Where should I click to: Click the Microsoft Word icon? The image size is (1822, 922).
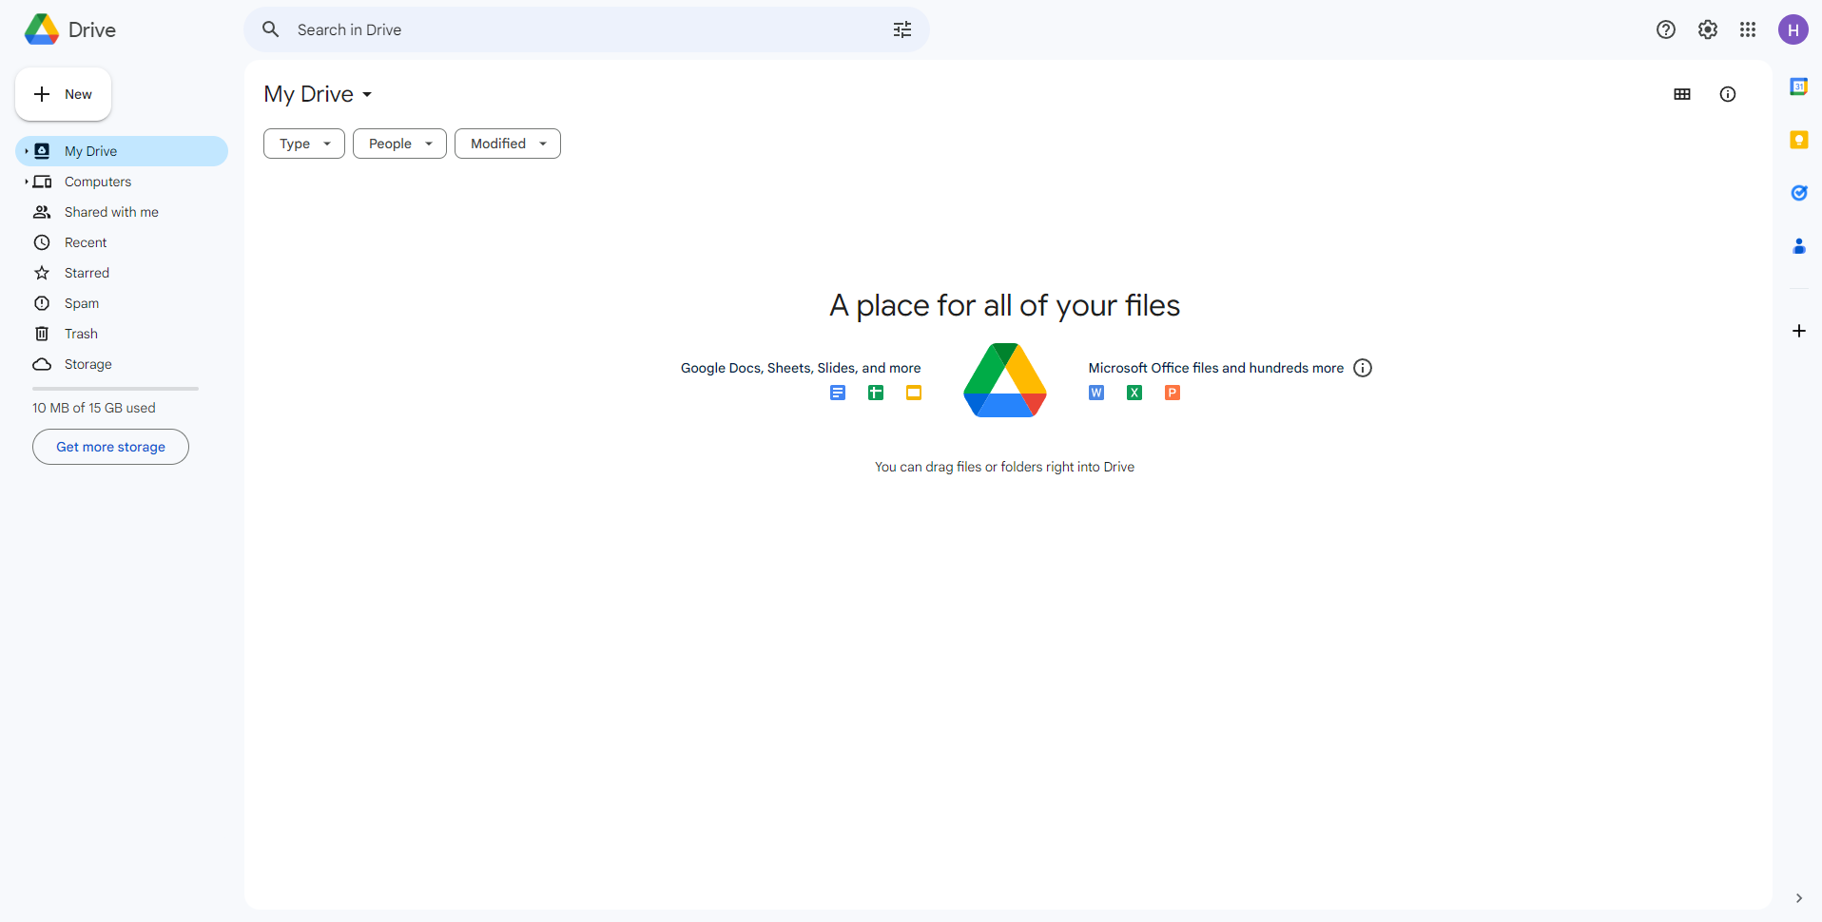click(1096, 393)
